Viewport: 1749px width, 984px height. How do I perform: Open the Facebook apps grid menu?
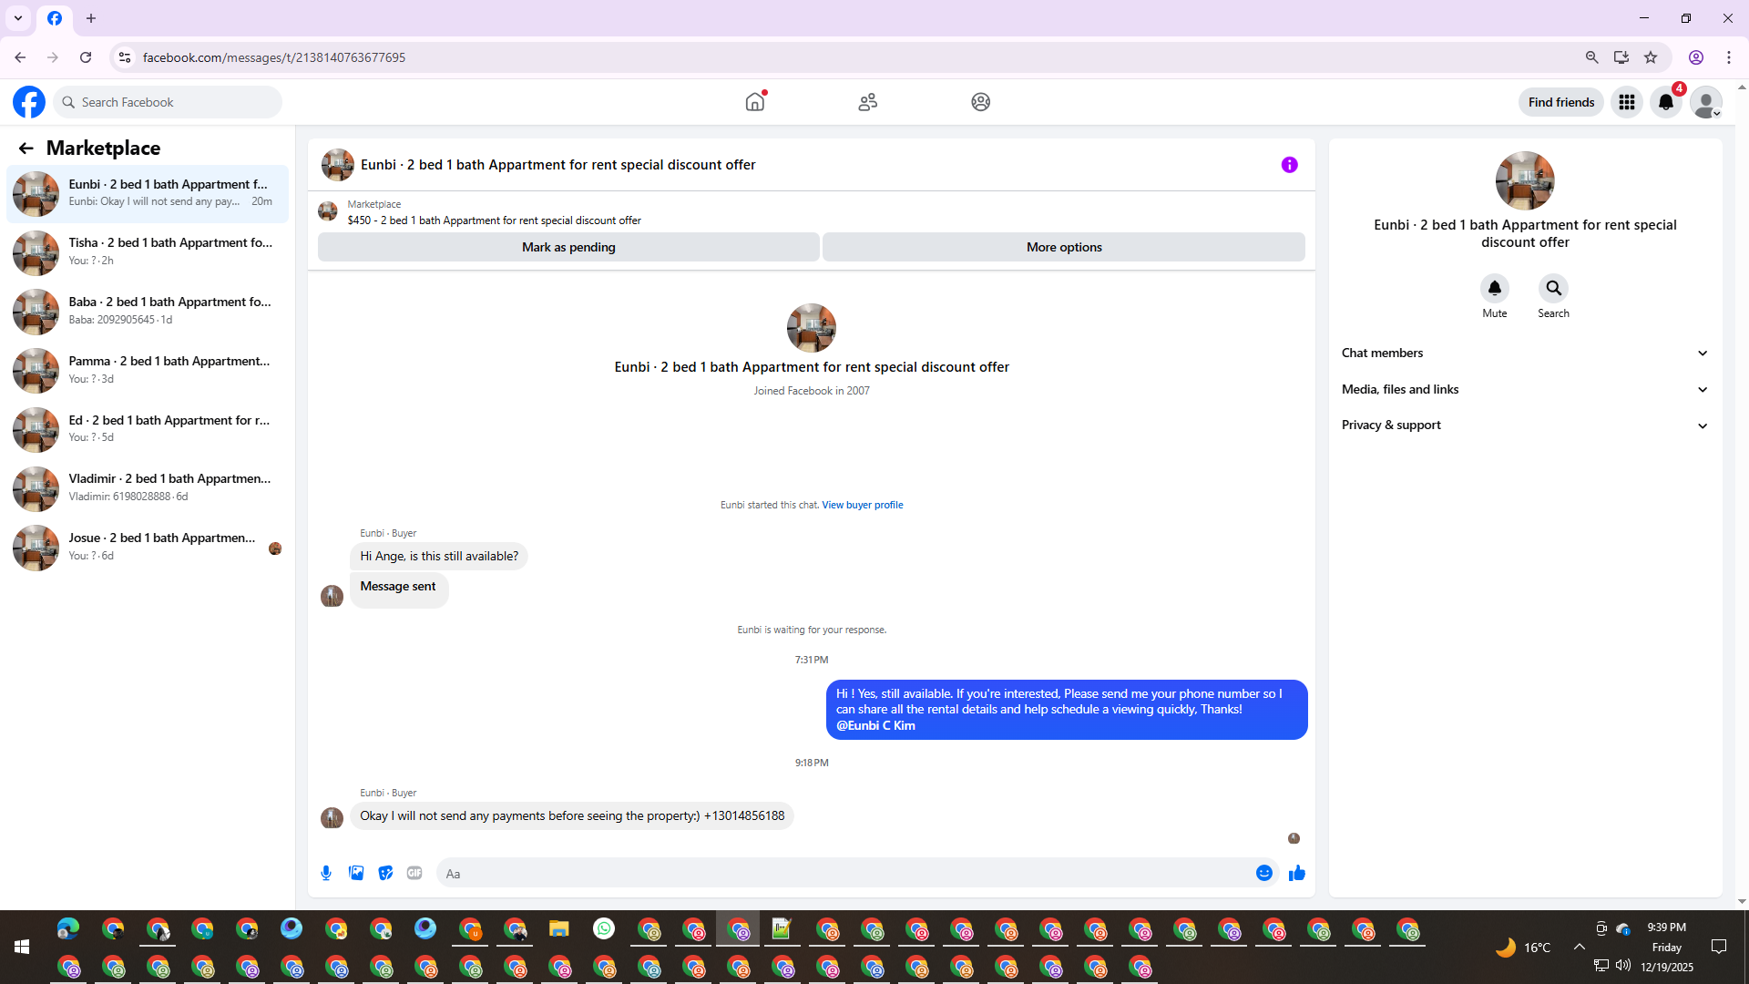(1626, 102)
